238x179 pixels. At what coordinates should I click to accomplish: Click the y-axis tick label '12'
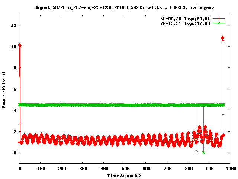[x=13, y=25]
